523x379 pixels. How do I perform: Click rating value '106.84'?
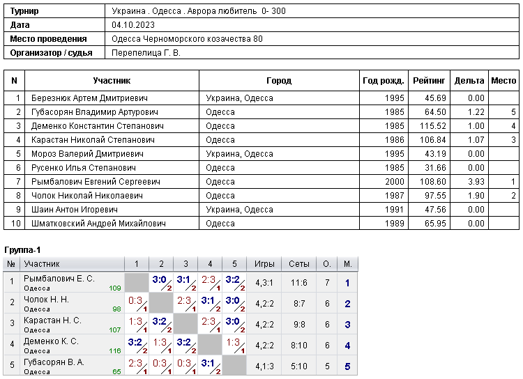pos(433,140)
